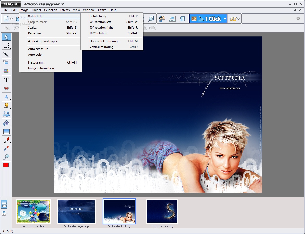305x234 pixels.
Task: Close the open Image menu
Action: coord(24,10)
